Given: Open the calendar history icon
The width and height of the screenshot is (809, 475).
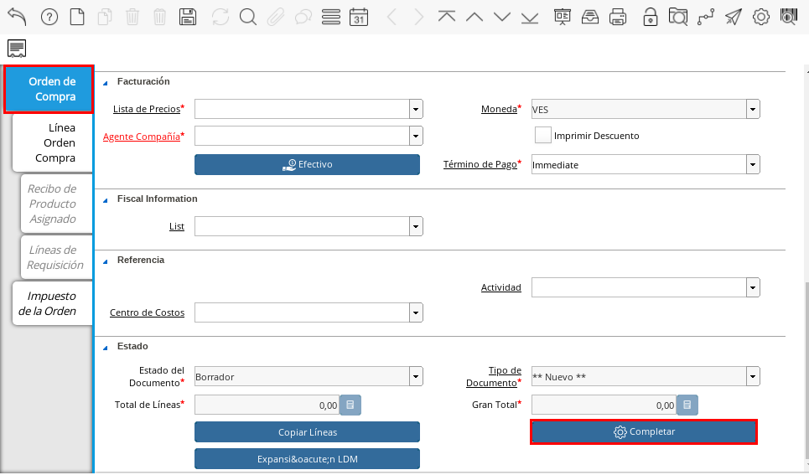Looking at the screenshot, I should coord(359,17).
